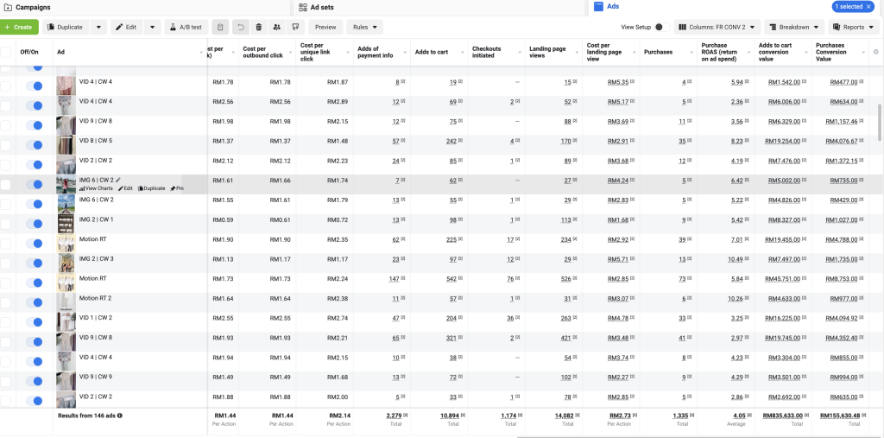The width and height of the screenshot is (884, 438).
Task: Open the dropdown arrow next to Duplicate
Action: (x=98, y=27)
